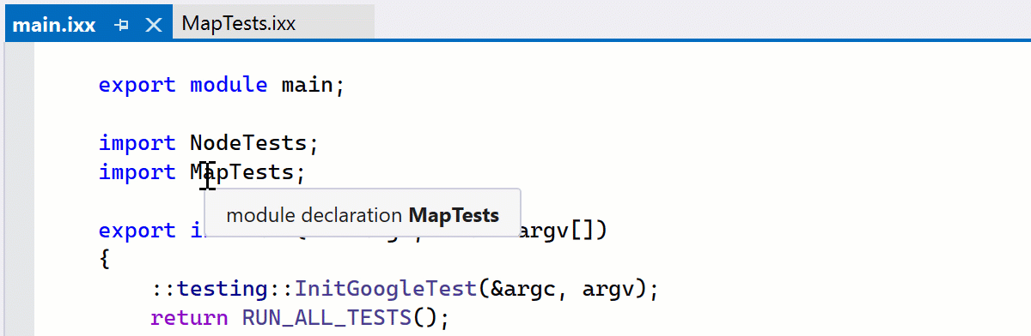Select the main.ixx tab label

point(53,24)
